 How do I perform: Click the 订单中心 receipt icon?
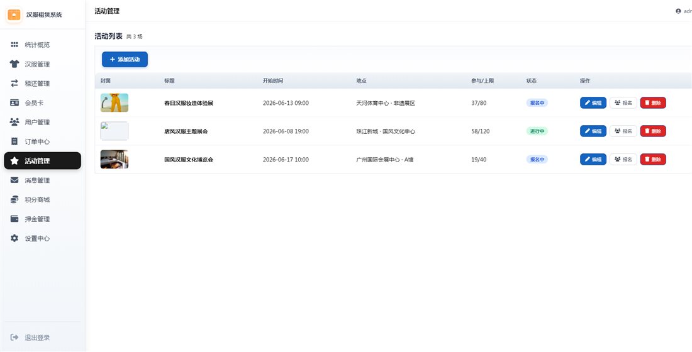14,141
